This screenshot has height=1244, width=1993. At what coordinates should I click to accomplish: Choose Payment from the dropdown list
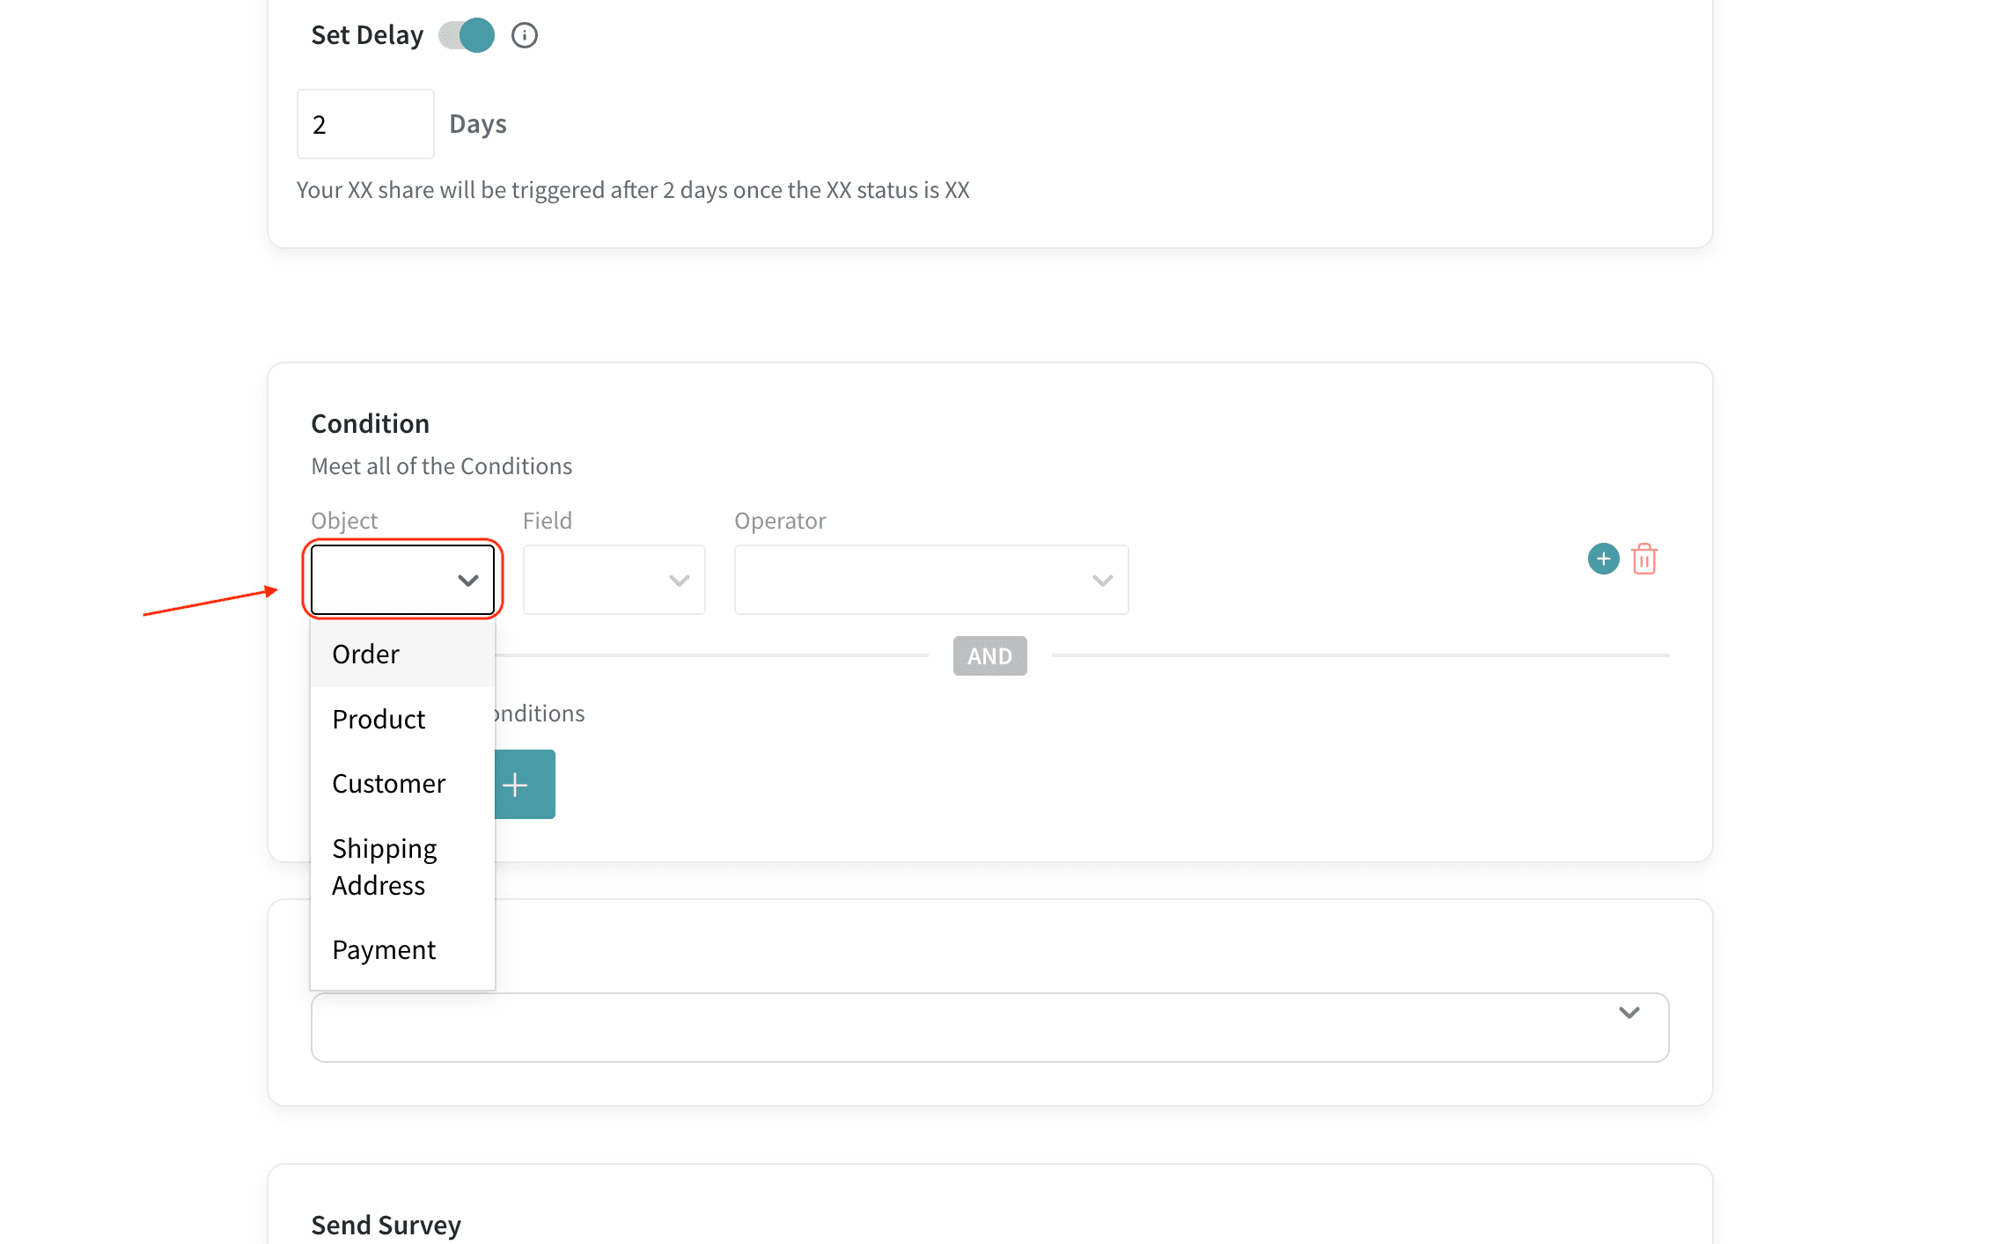(384, 950)
